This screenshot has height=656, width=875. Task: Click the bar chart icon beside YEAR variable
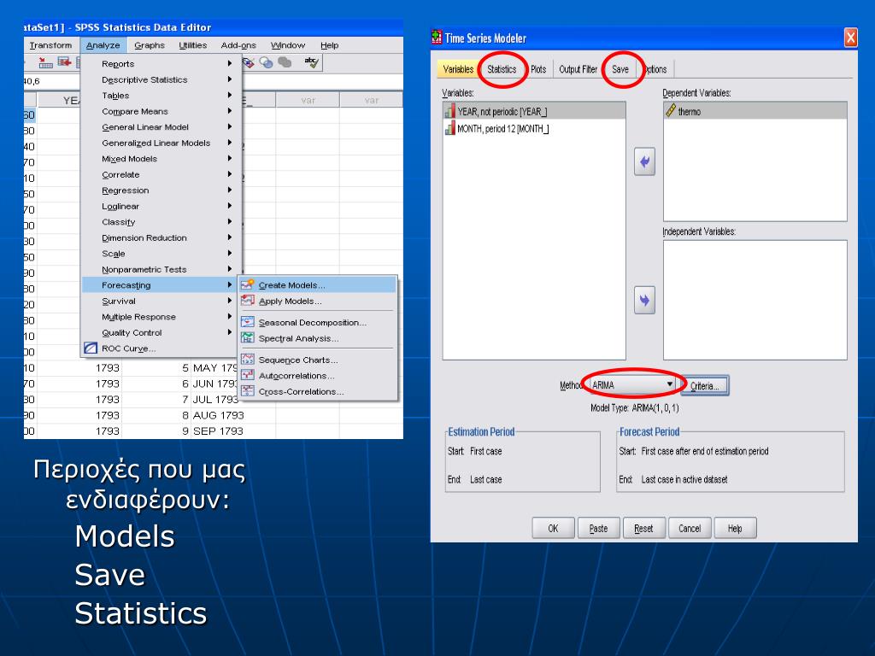pyautogui.click(x=449, y=111)
